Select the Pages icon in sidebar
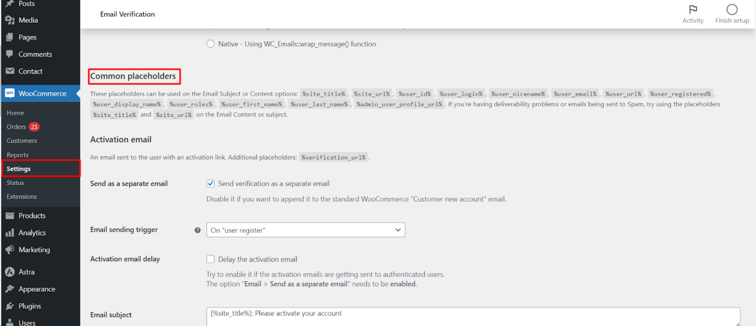The width and height of the screenshot is (756, 326). coord(11,37)
